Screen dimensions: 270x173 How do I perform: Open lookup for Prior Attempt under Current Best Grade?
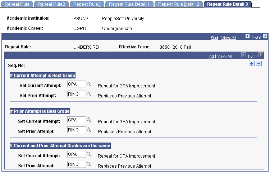[89, 94]
